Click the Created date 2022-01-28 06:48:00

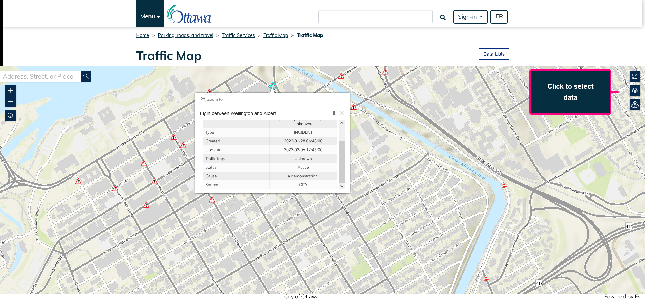coord(303,141)
